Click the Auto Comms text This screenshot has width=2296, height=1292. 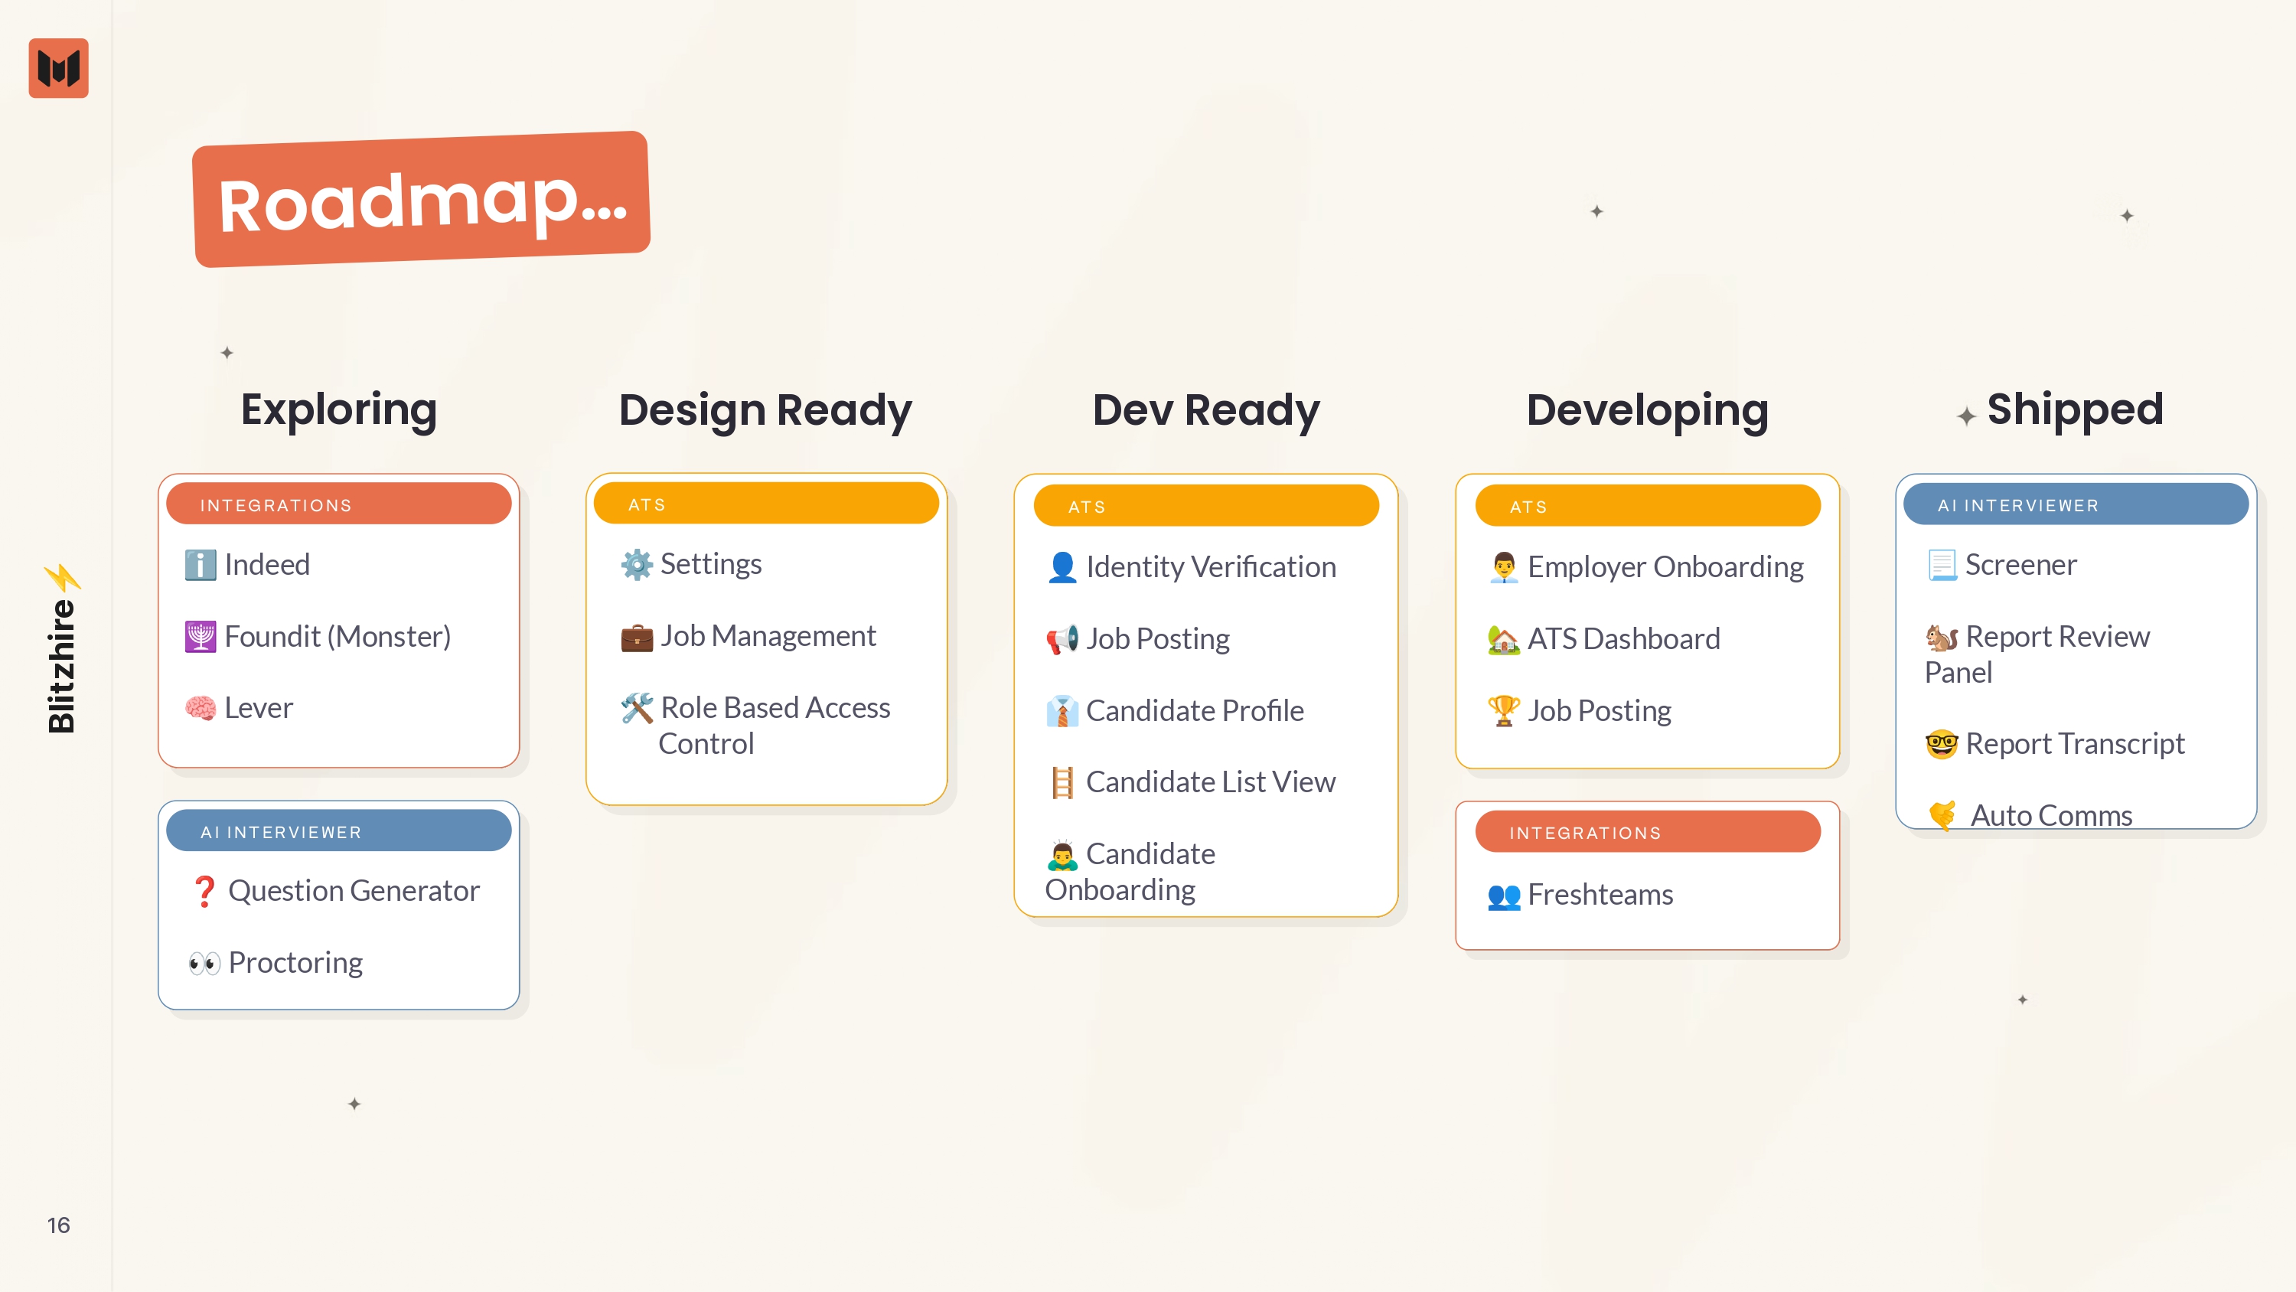(x=2052, y=815)
